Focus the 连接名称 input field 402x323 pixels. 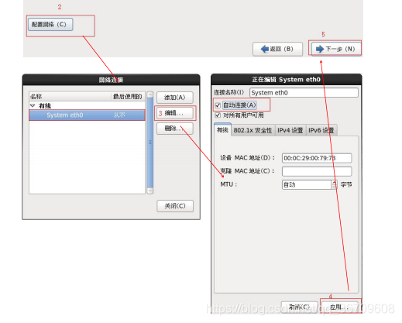click(304, 93)
